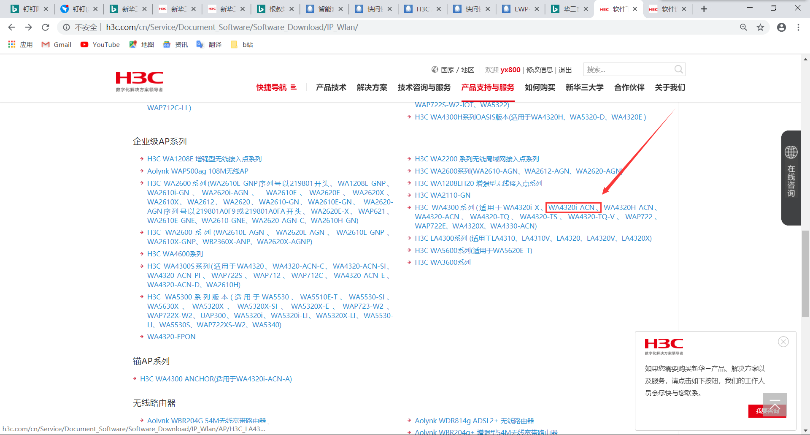Go forward in browser history
This screenshot has width=810, height=435.
pyautogui.click(x=28, y=27)
